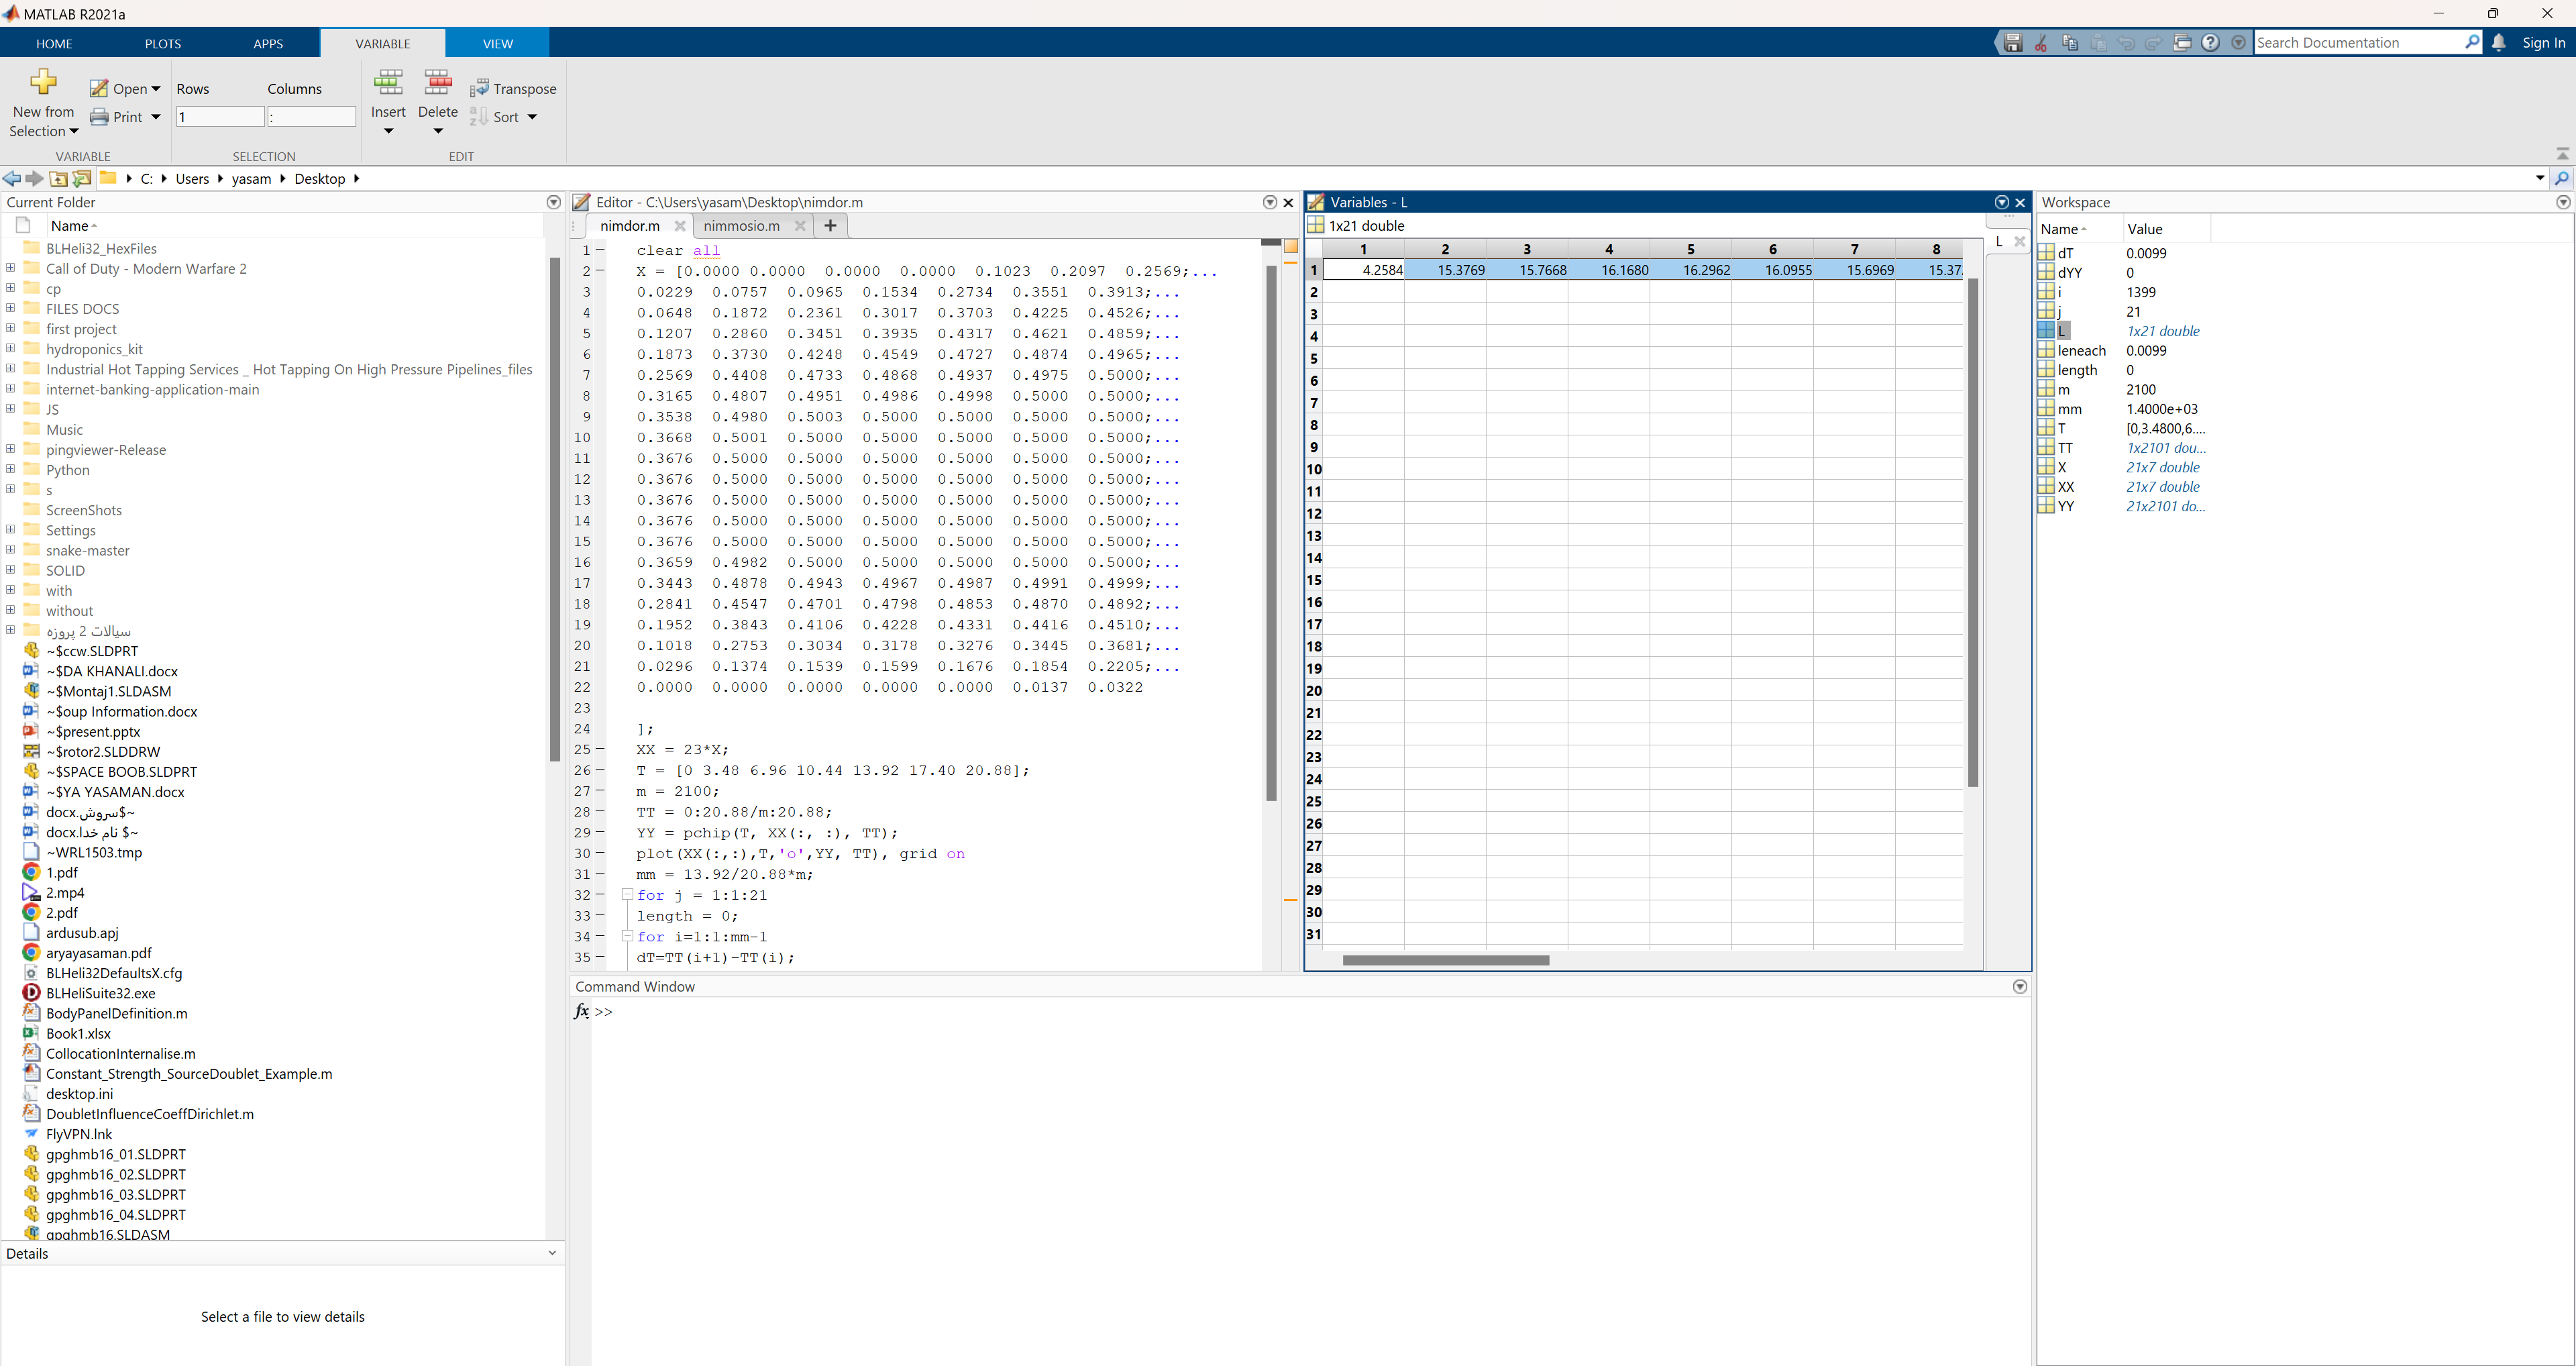Viewport: 2576px width, 1366px height.
Task: Expand the Python folder tree node
Action: (10, 469)
